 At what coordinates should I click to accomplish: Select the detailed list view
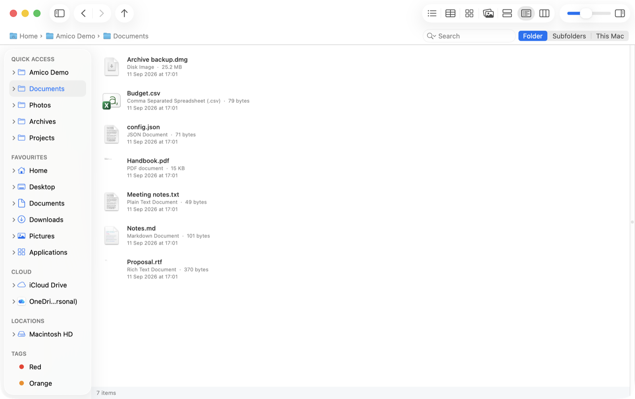pos(526,13)
